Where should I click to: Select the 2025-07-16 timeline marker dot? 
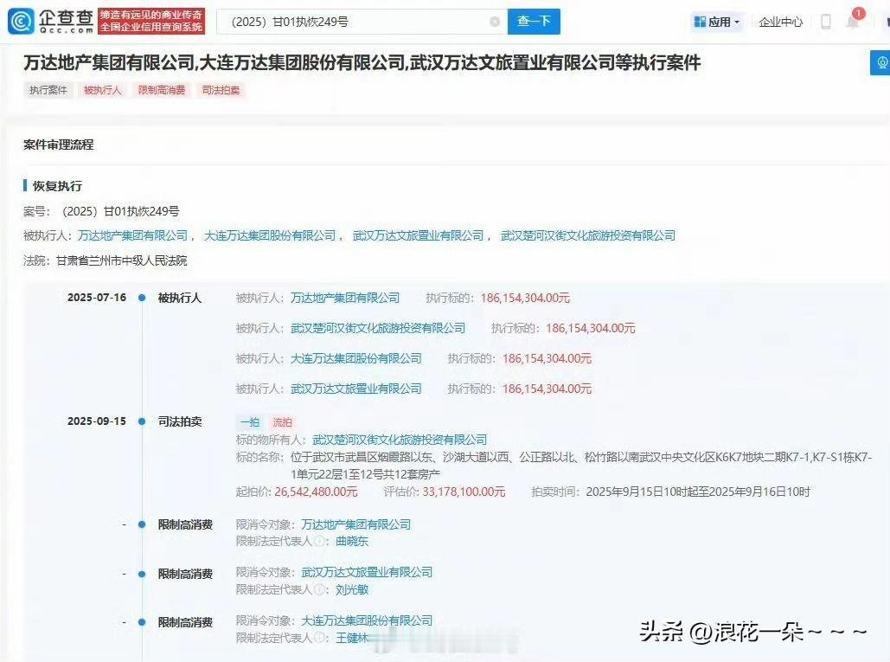142,298
